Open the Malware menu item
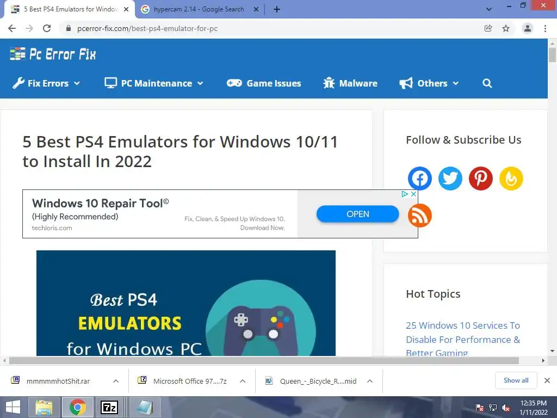 click(x=350, y=83)
